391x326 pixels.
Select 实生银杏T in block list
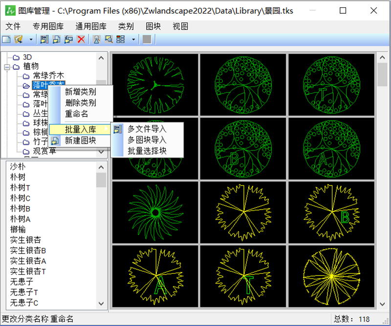click(28, 271)
